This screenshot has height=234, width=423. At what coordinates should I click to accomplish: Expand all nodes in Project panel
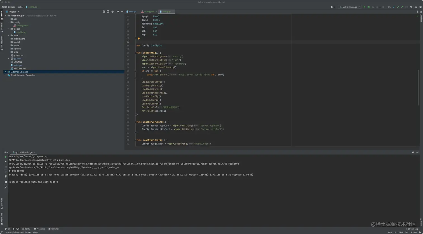[108, 11]
